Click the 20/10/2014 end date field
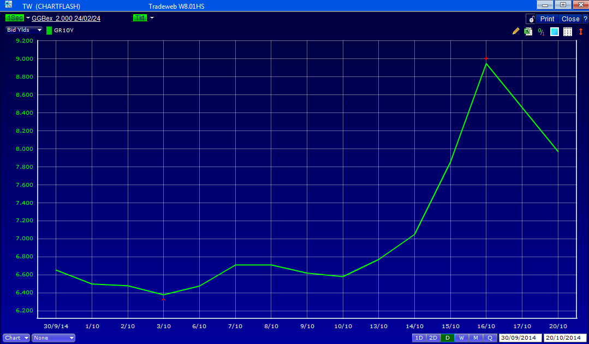 tap(566, 338)
